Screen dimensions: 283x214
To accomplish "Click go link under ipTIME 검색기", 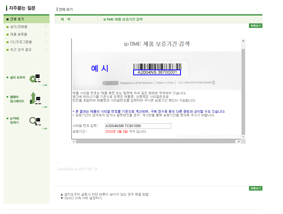I will (45, 128).
